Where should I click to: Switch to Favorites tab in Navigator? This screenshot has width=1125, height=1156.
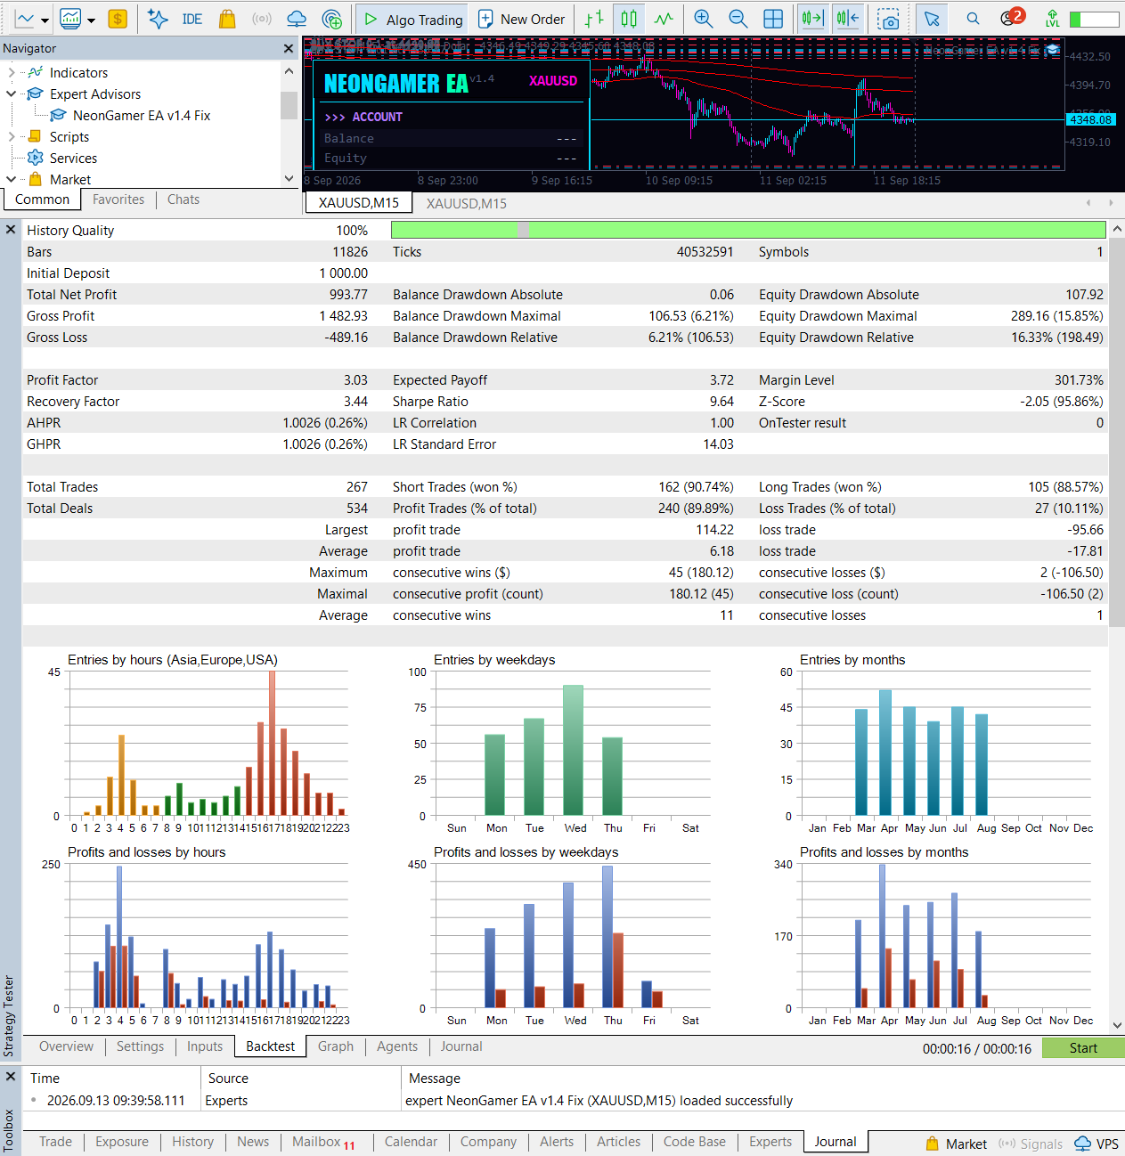[118, 199]
